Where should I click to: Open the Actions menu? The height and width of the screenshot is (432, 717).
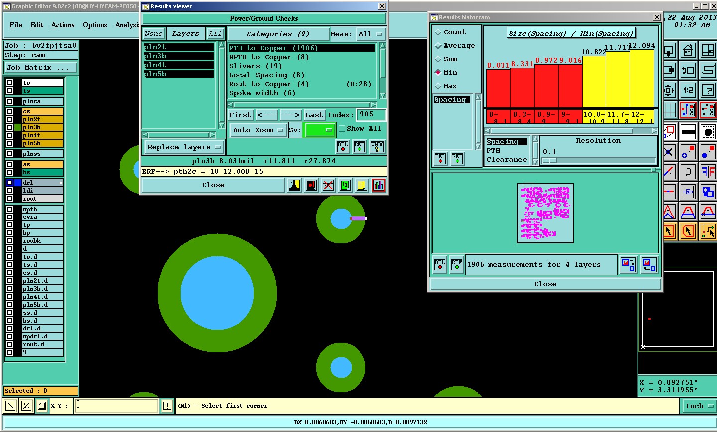pos(63,25)
